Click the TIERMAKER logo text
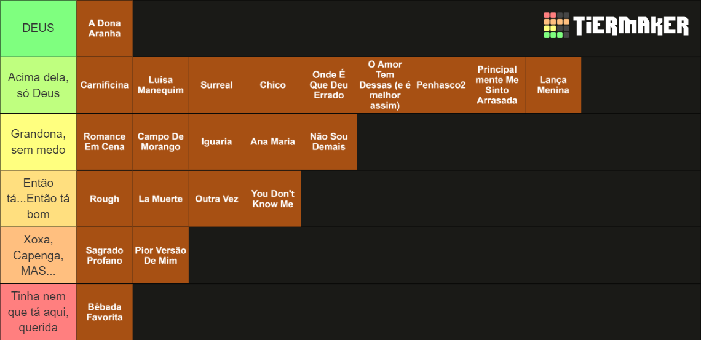The image size is (701, 340). pos(631,25)
